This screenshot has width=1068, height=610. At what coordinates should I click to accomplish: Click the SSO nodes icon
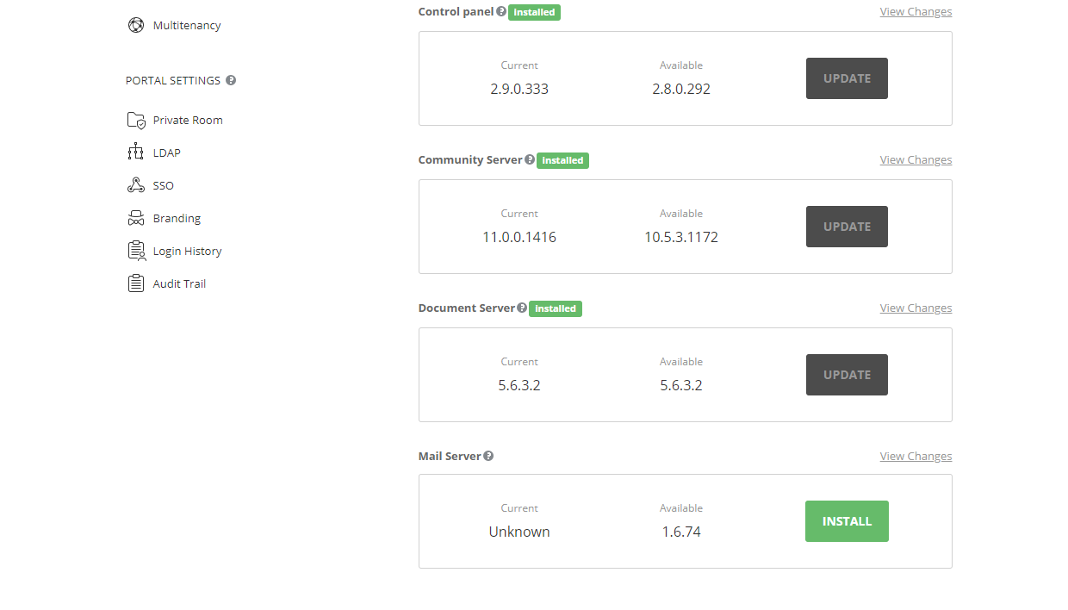[135, 185]
